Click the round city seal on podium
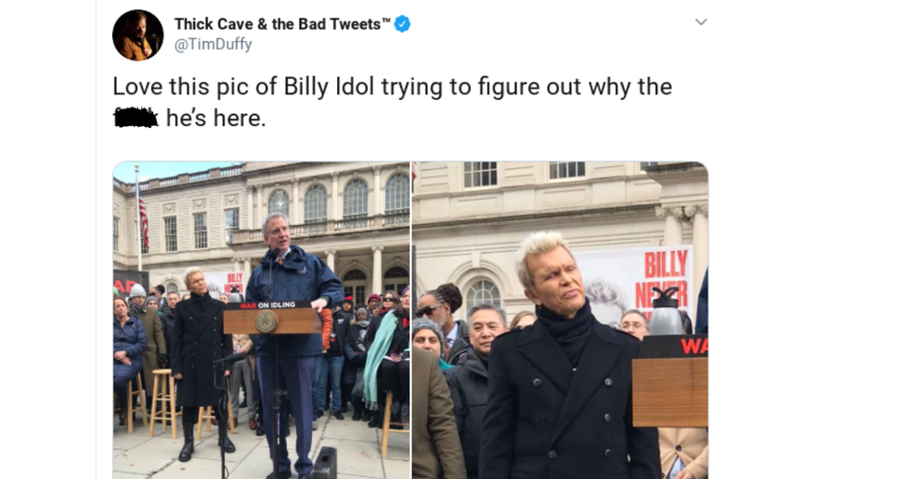915x479 pixels. tap(265, 321)
